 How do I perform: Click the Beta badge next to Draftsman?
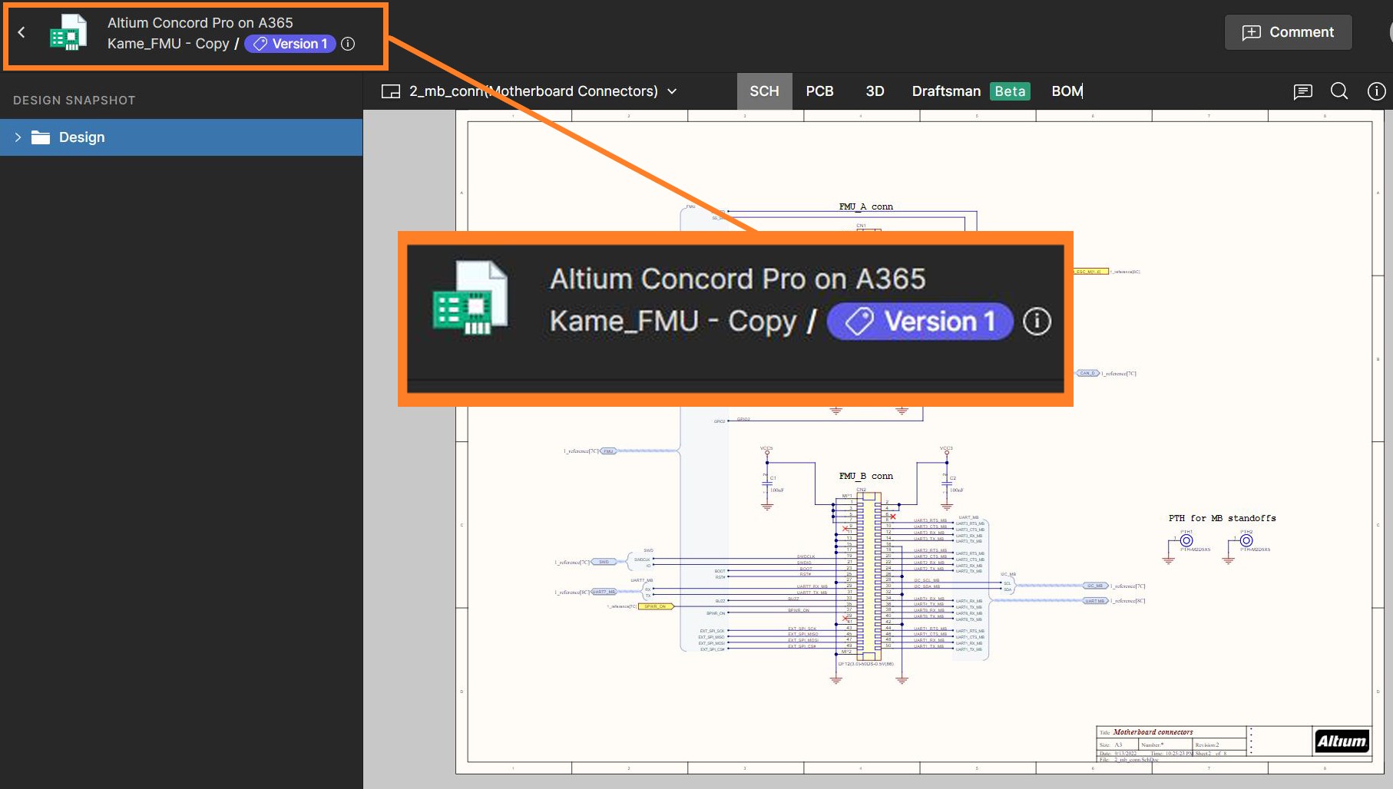[1011, 91]
